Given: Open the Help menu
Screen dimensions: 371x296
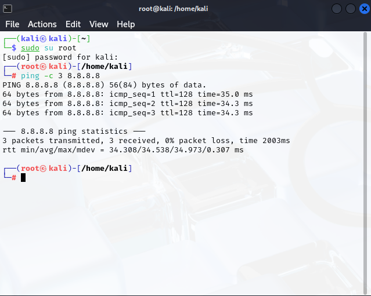Looking at the screenshot, I should pyautogui.click(x=125, y=24).
